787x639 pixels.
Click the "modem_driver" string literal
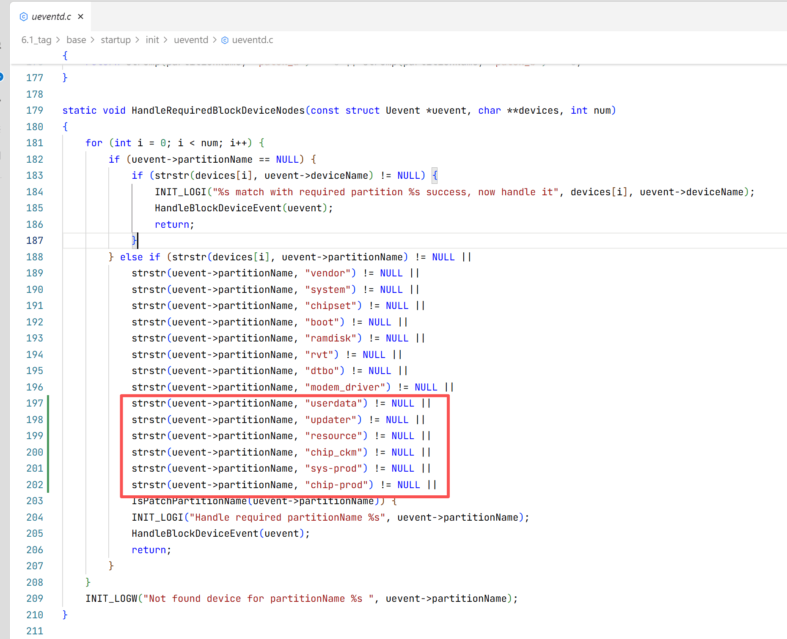(345, 387)
